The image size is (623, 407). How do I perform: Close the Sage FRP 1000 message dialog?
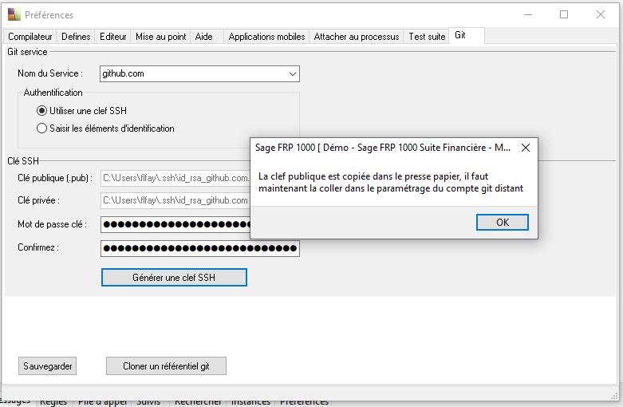pyautogui.click(x=525, y=148)
